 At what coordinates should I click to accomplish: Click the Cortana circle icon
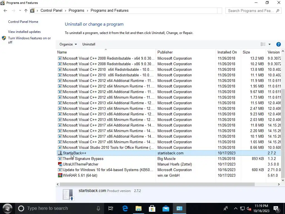click(x=21, y=208)
